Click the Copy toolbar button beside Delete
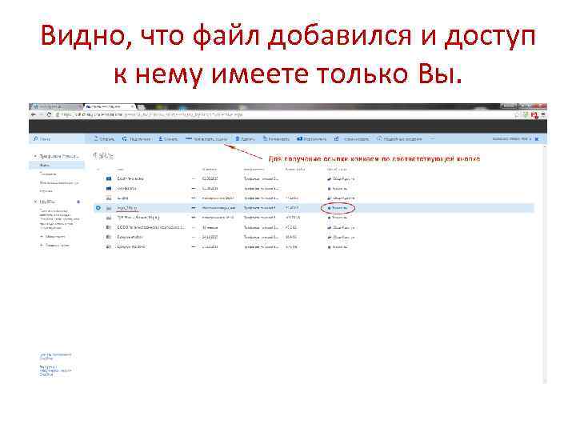 point(276,139)
